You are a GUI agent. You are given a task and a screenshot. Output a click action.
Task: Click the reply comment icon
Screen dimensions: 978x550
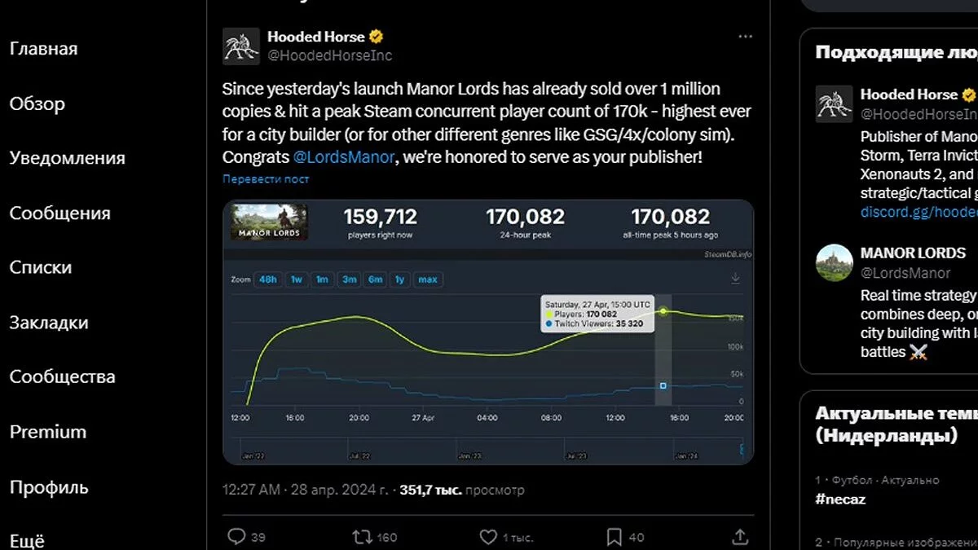236,536
